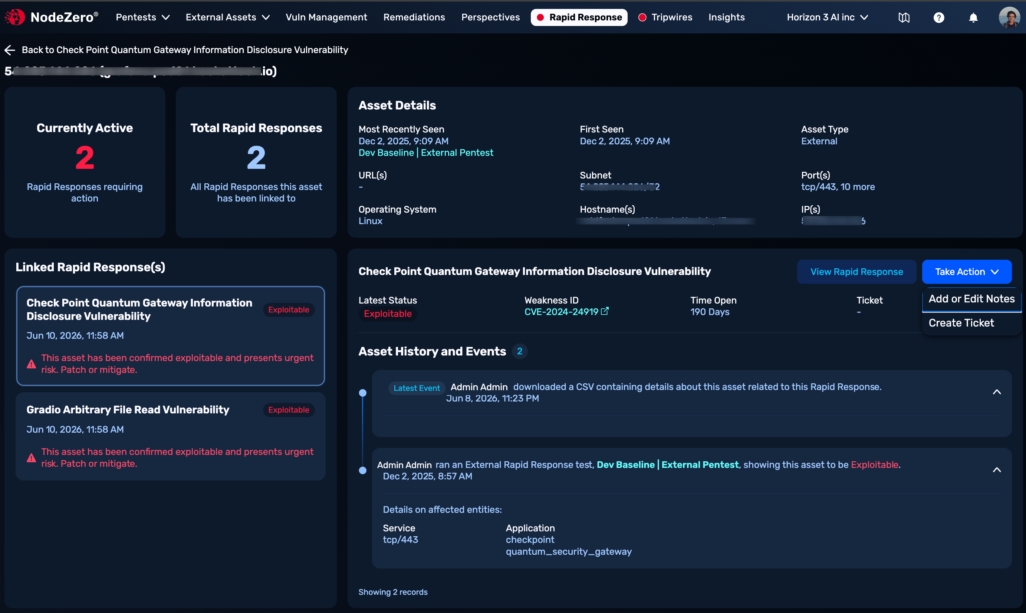Select timeline marker for Dec 2 event

[x=362, y=470]
